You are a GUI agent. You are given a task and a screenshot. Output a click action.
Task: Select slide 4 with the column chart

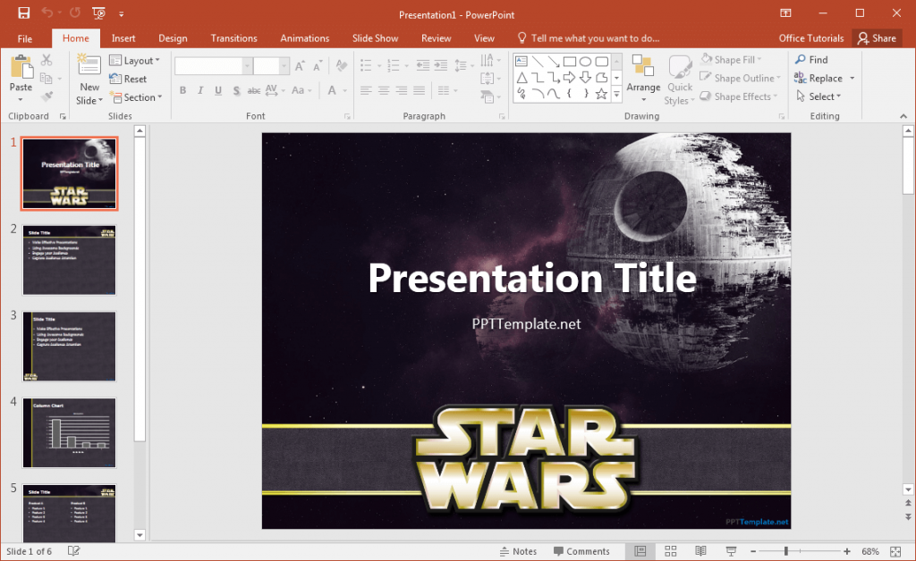69,432
